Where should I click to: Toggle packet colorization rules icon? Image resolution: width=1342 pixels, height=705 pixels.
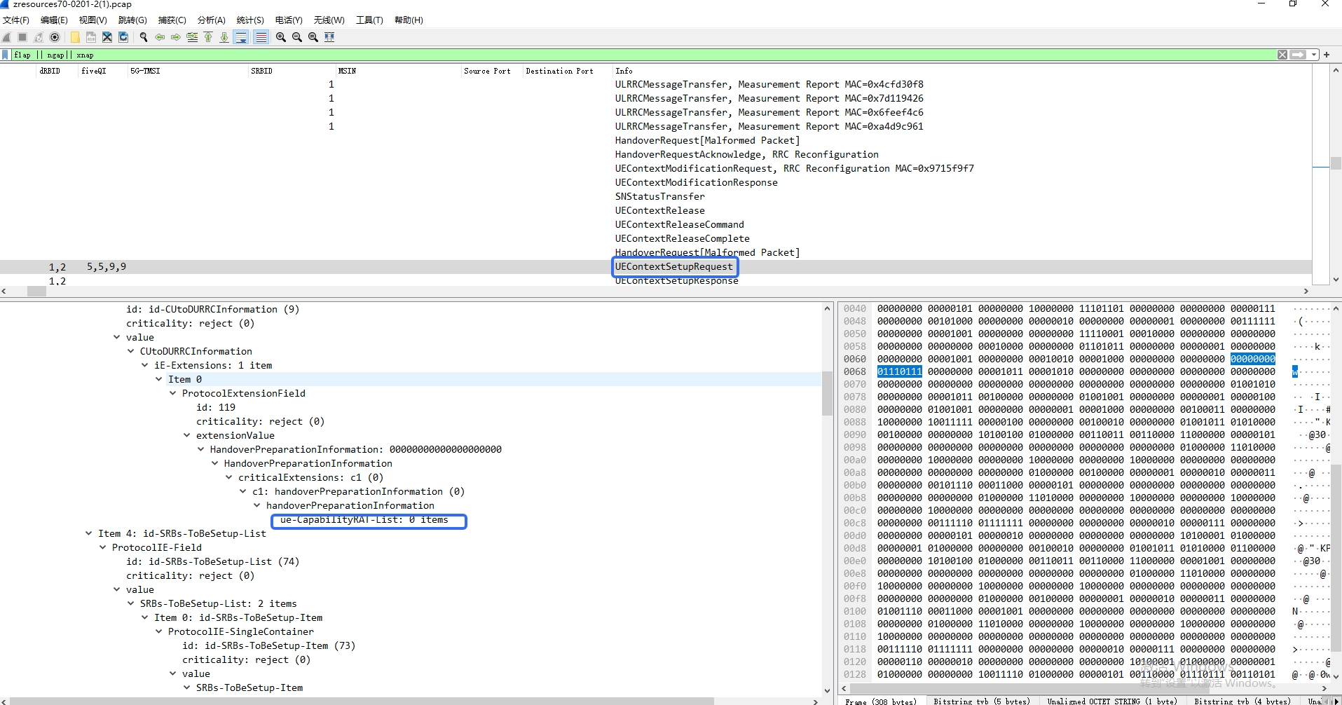(261, 37)
